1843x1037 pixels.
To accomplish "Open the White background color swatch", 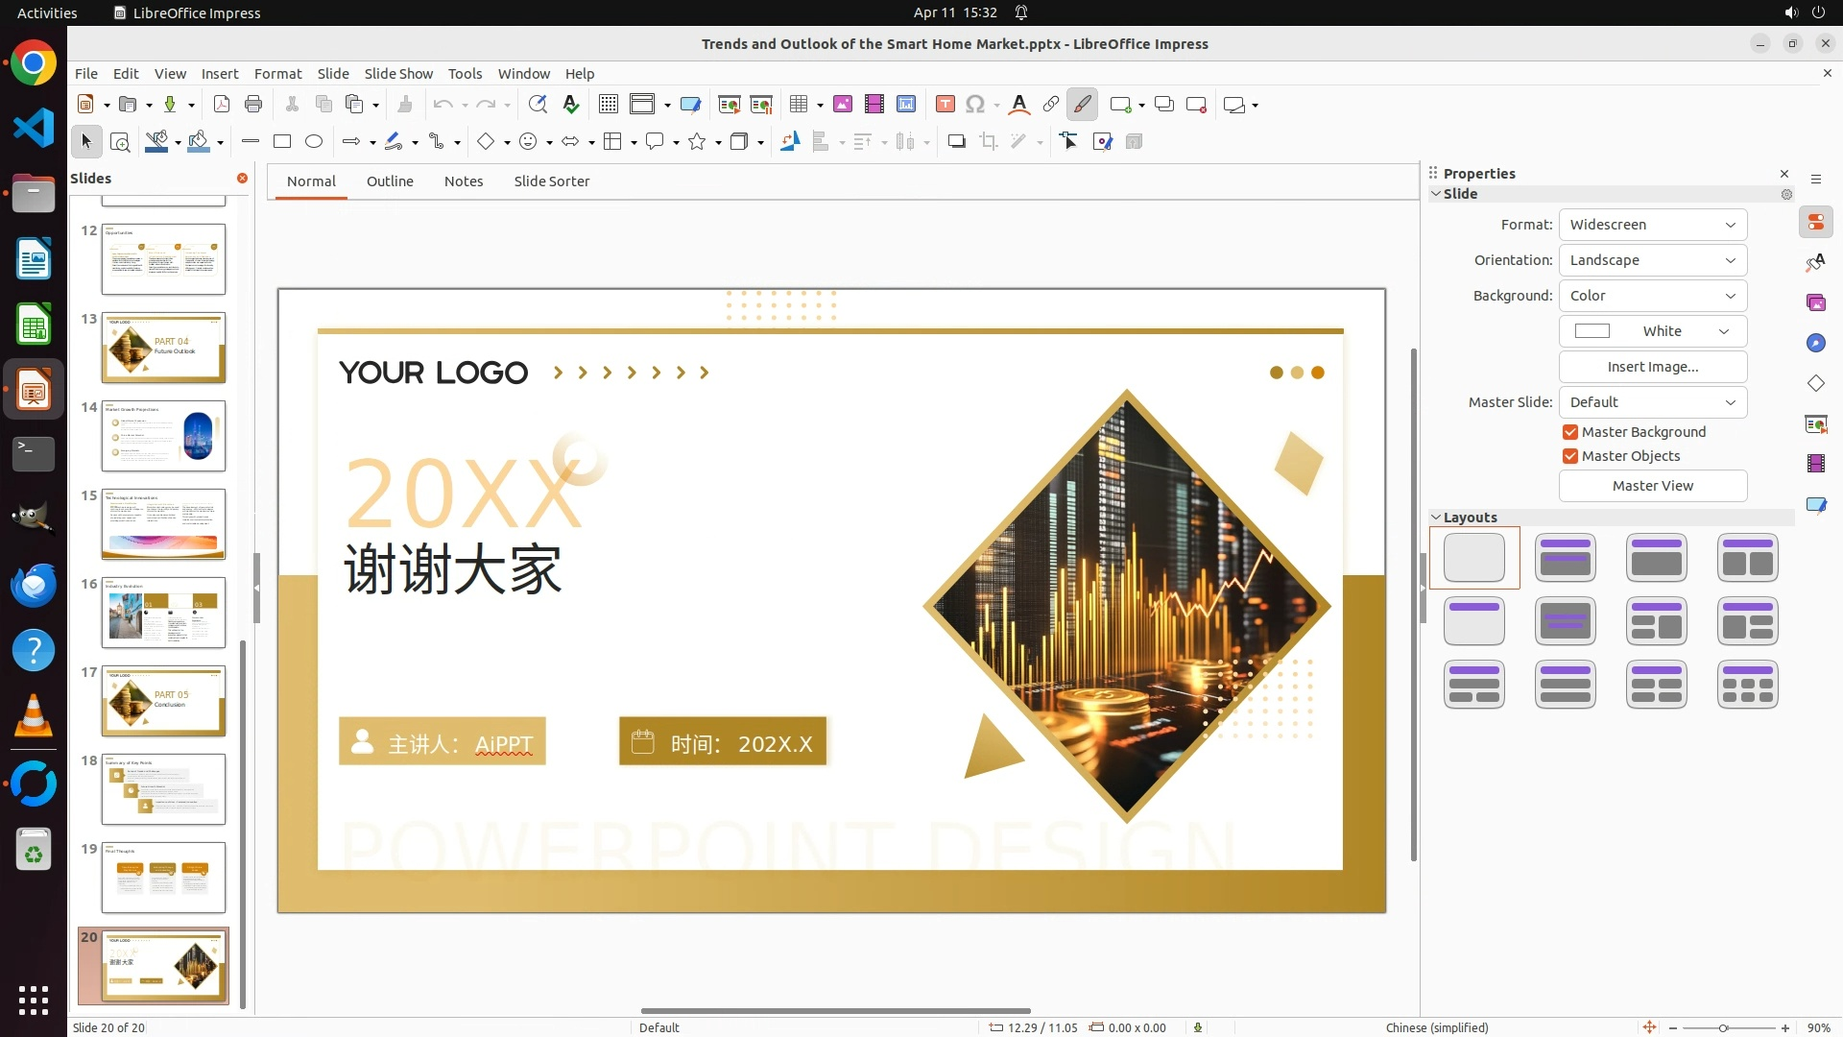I will click(1652, 331).
